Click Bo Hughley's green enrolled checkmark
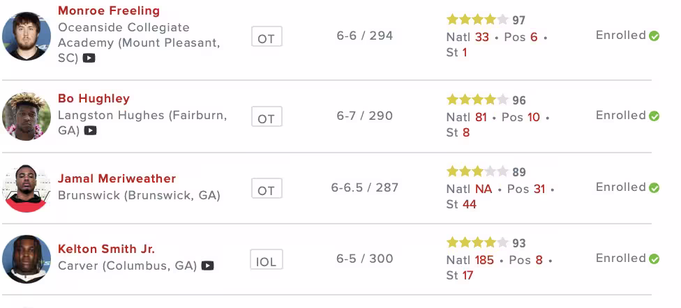This screenshot has width=681, height=308. pyautogui.click(x=654, y=116)
